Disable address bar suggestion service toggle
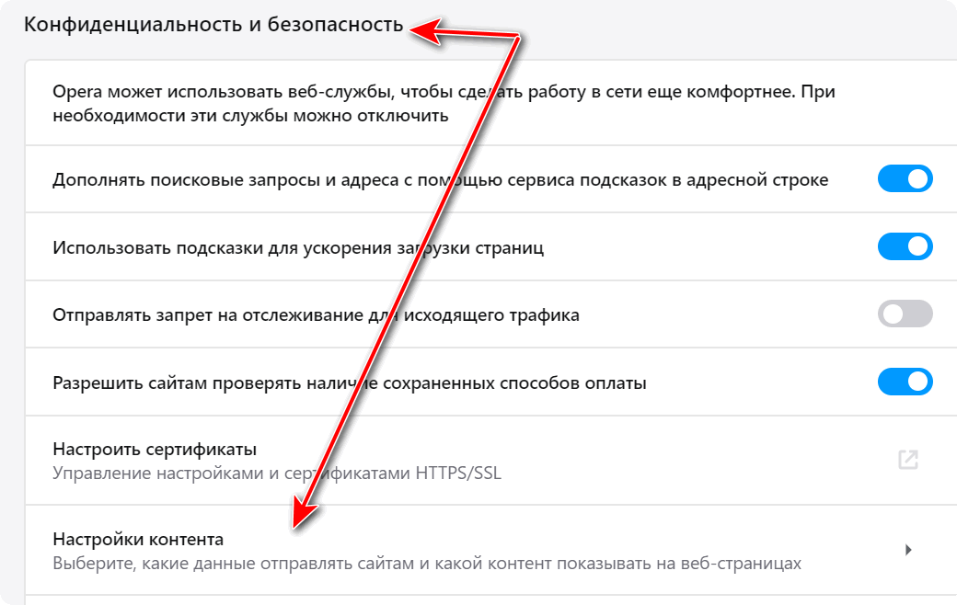This screenshot has height=605, width=957. [x=905, y=178]
